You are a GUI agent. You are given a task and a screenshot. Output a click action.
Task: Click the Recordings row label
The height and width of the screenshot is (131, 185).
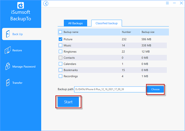[x=71, y=76]
